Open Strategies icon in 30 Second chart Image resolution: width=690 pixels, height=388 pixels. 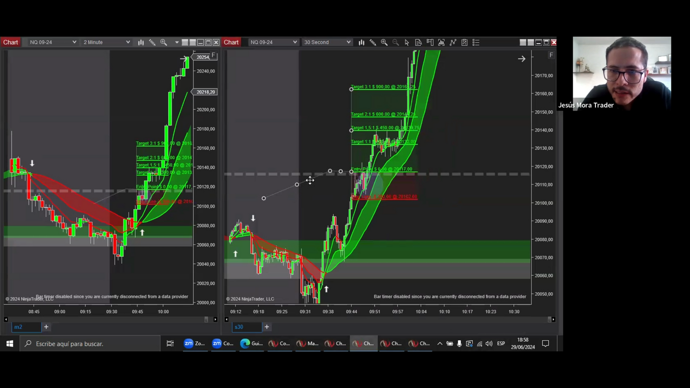point(464,42)
